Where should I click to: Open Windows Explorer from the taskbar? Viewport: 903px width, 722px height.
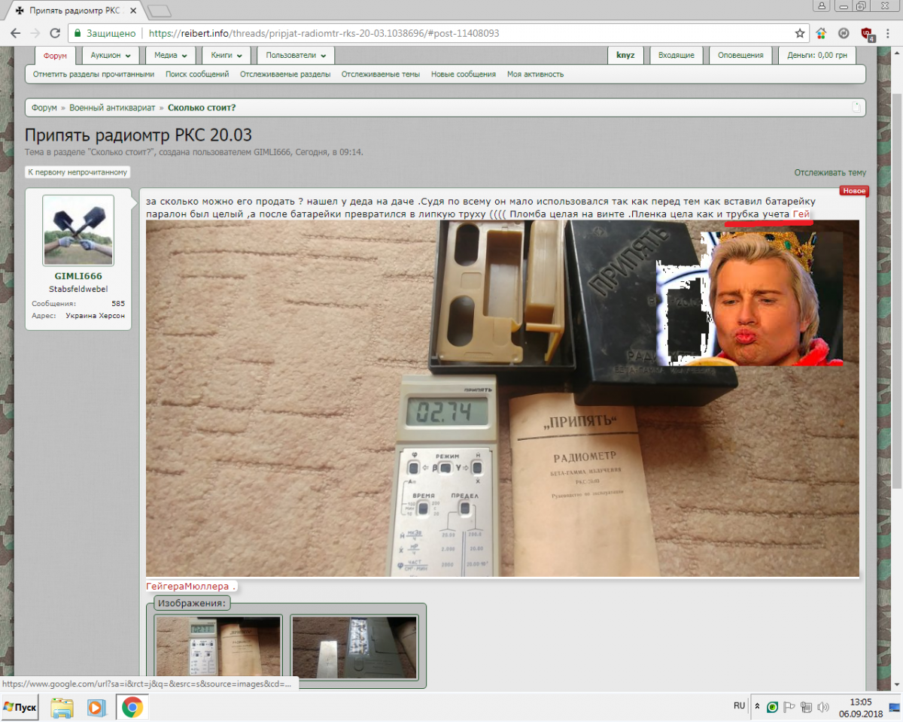pos(62,707)
